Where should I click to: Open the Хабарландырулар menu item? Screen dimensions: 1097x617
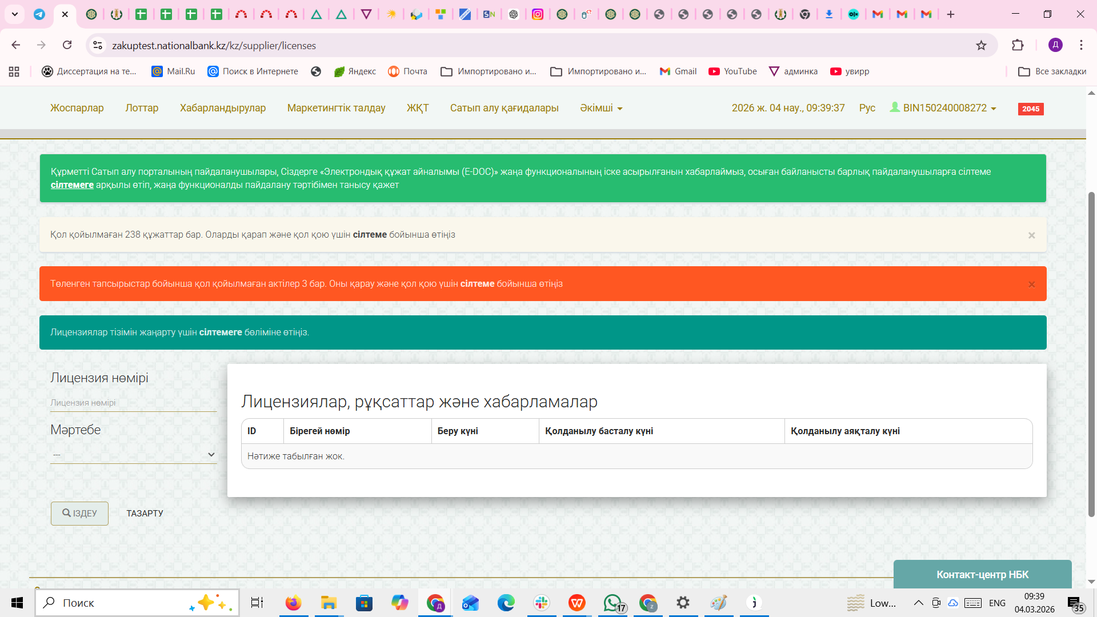coord(223,108)
